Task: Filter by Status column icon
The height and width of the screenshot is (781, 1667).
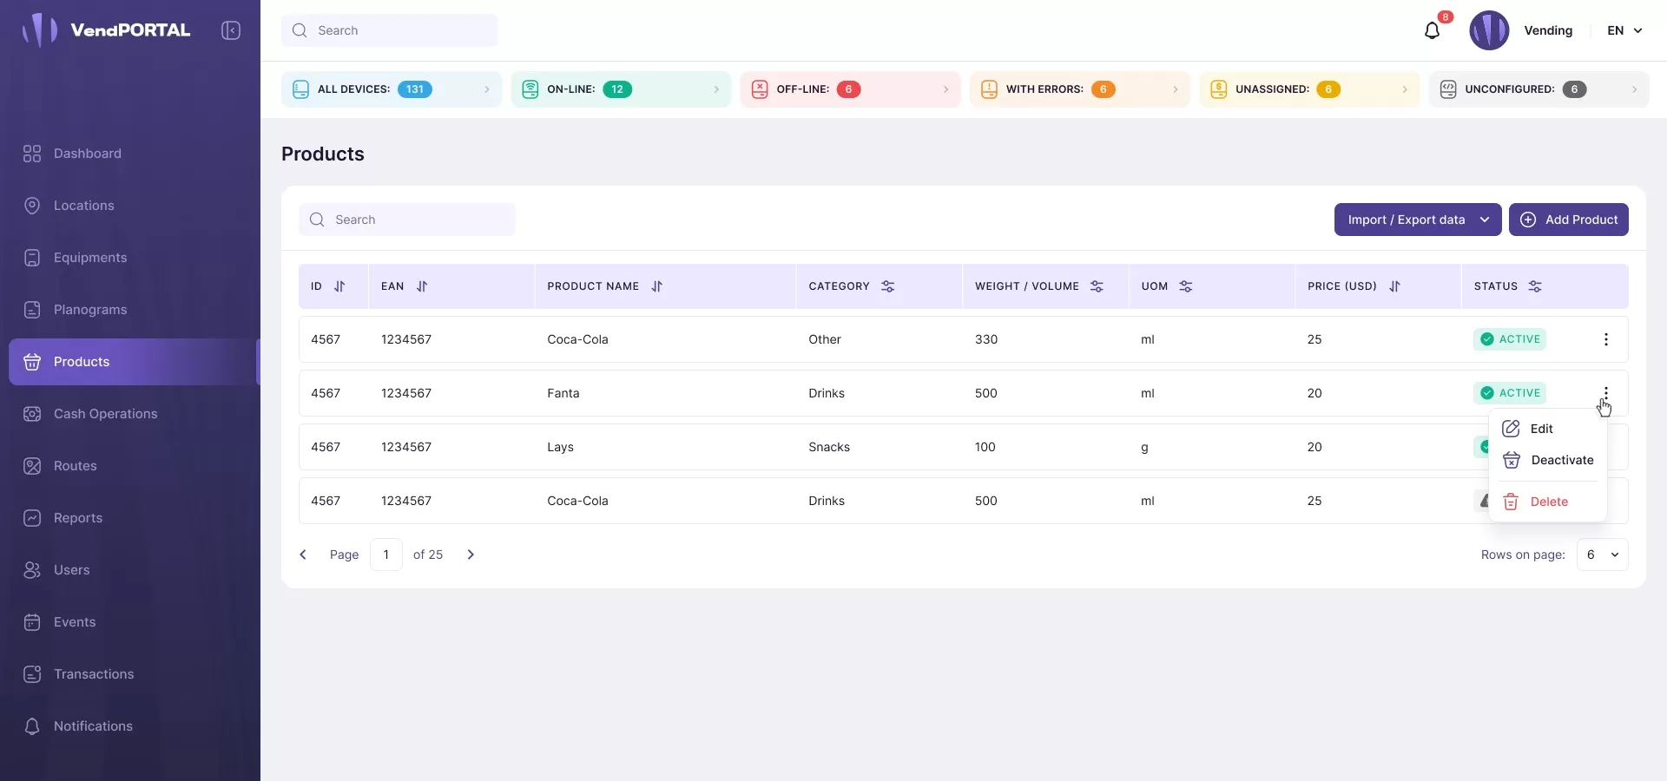Action: (x=1535, y=286)
